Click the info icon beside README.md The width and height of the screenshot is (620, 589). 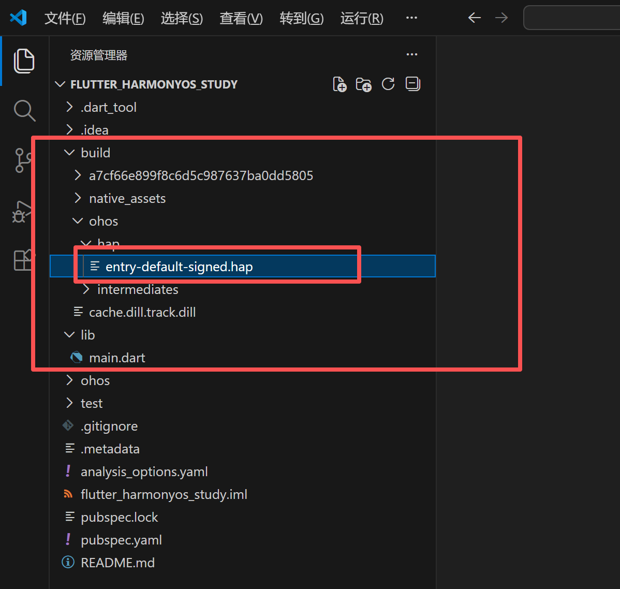pos(68,562)
